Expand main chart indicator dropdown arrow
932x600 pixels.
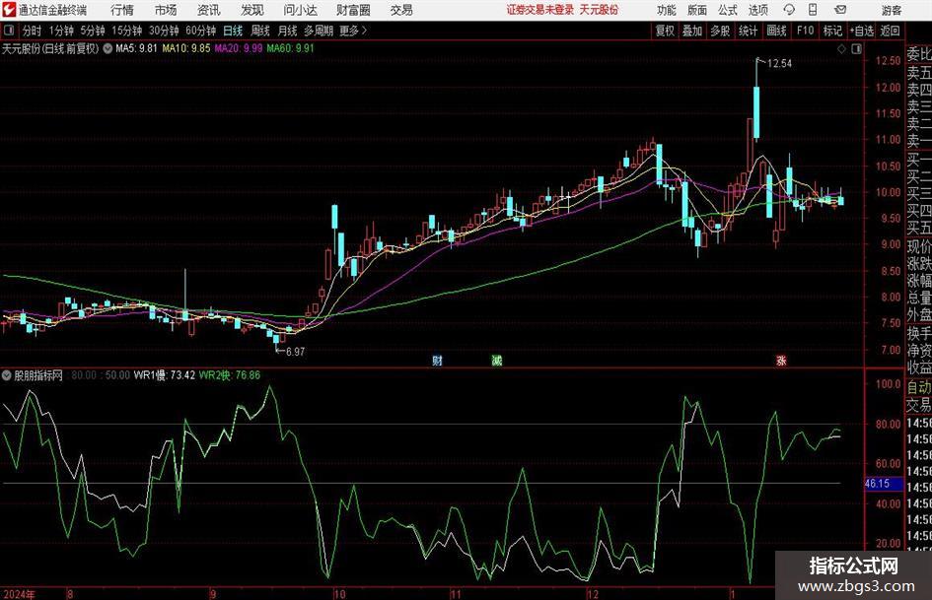coord(108,48)
